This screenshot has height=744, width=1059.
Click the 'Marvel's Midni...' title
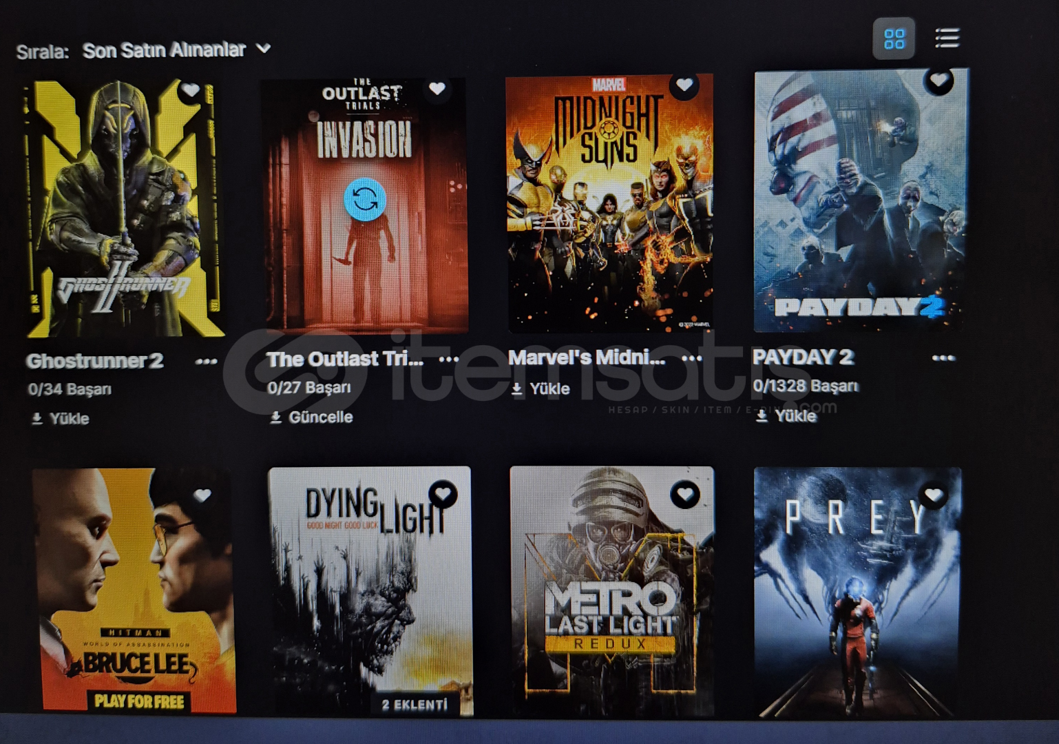click(x=587, y=358)
